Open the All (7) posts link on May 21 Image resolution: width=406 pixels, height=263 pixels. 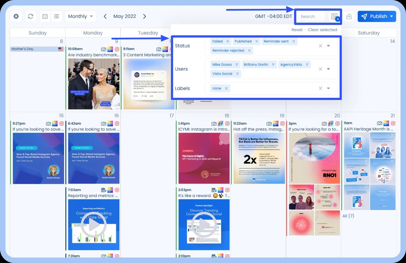[x=348, y=216]
